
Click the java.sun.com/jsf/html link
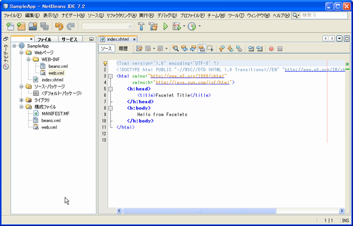pos(192,82)
